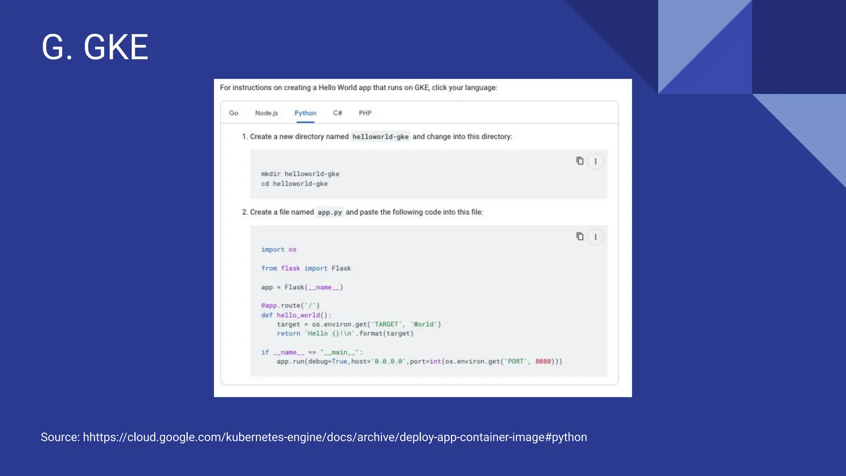Click the 'mkdir helloworld-gke' command line
Viewport: 846px width, 476px height.
tap(300, 174)
